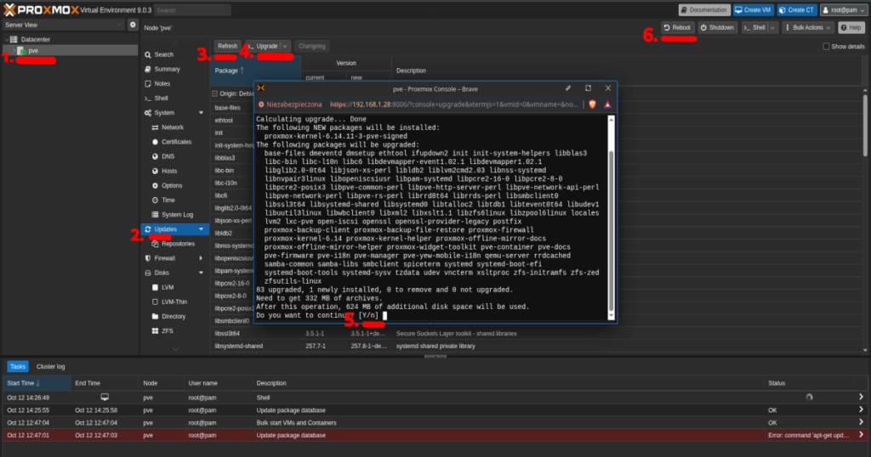Click the Changelog button

[311, 46]
